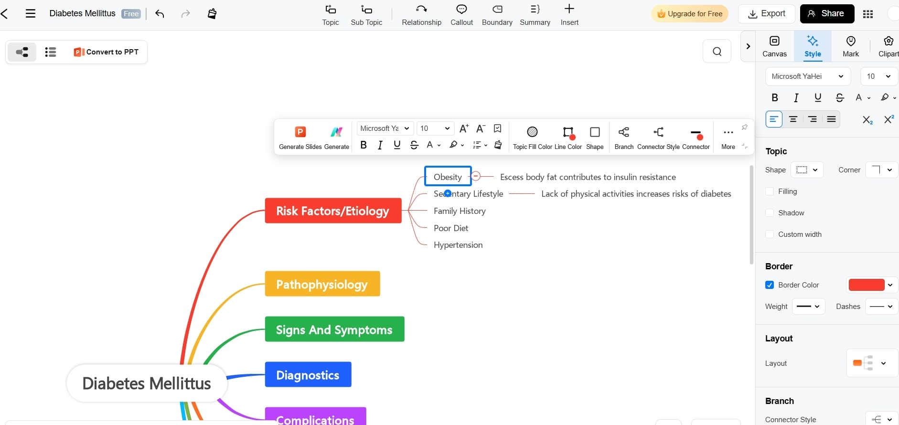Open the Mark tab
Image resolution: width=899 pixels, height=425 pixels.
[x=850, y=46]
